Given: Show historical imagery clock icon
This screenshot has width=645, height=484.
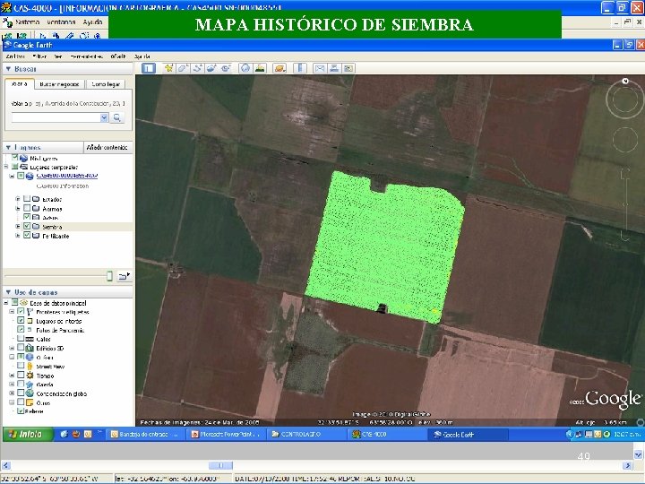Looking at the screenshot, I should point(245,68).
